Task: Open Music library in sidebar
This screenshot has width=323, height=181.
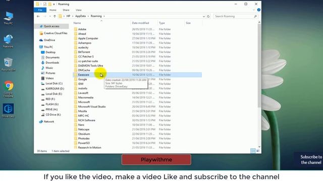Action: 47,68
